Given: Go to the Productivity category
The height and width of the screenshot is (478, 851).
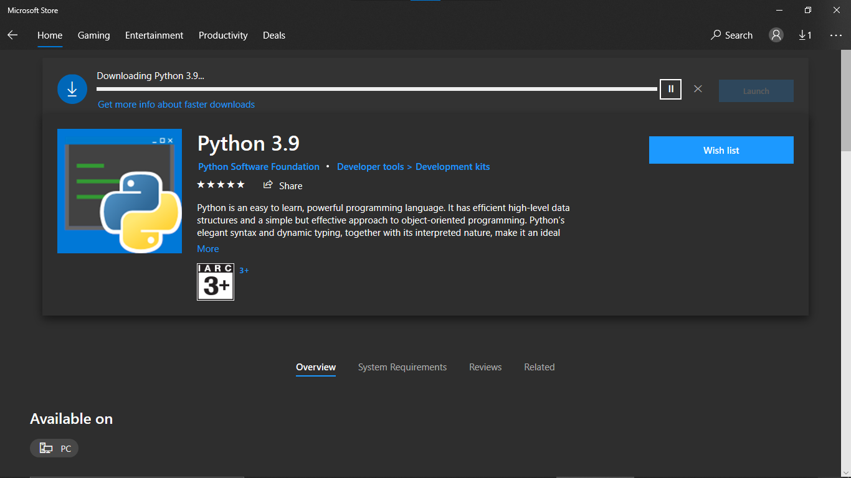Looking at the screenshot, I should point(222,35).
